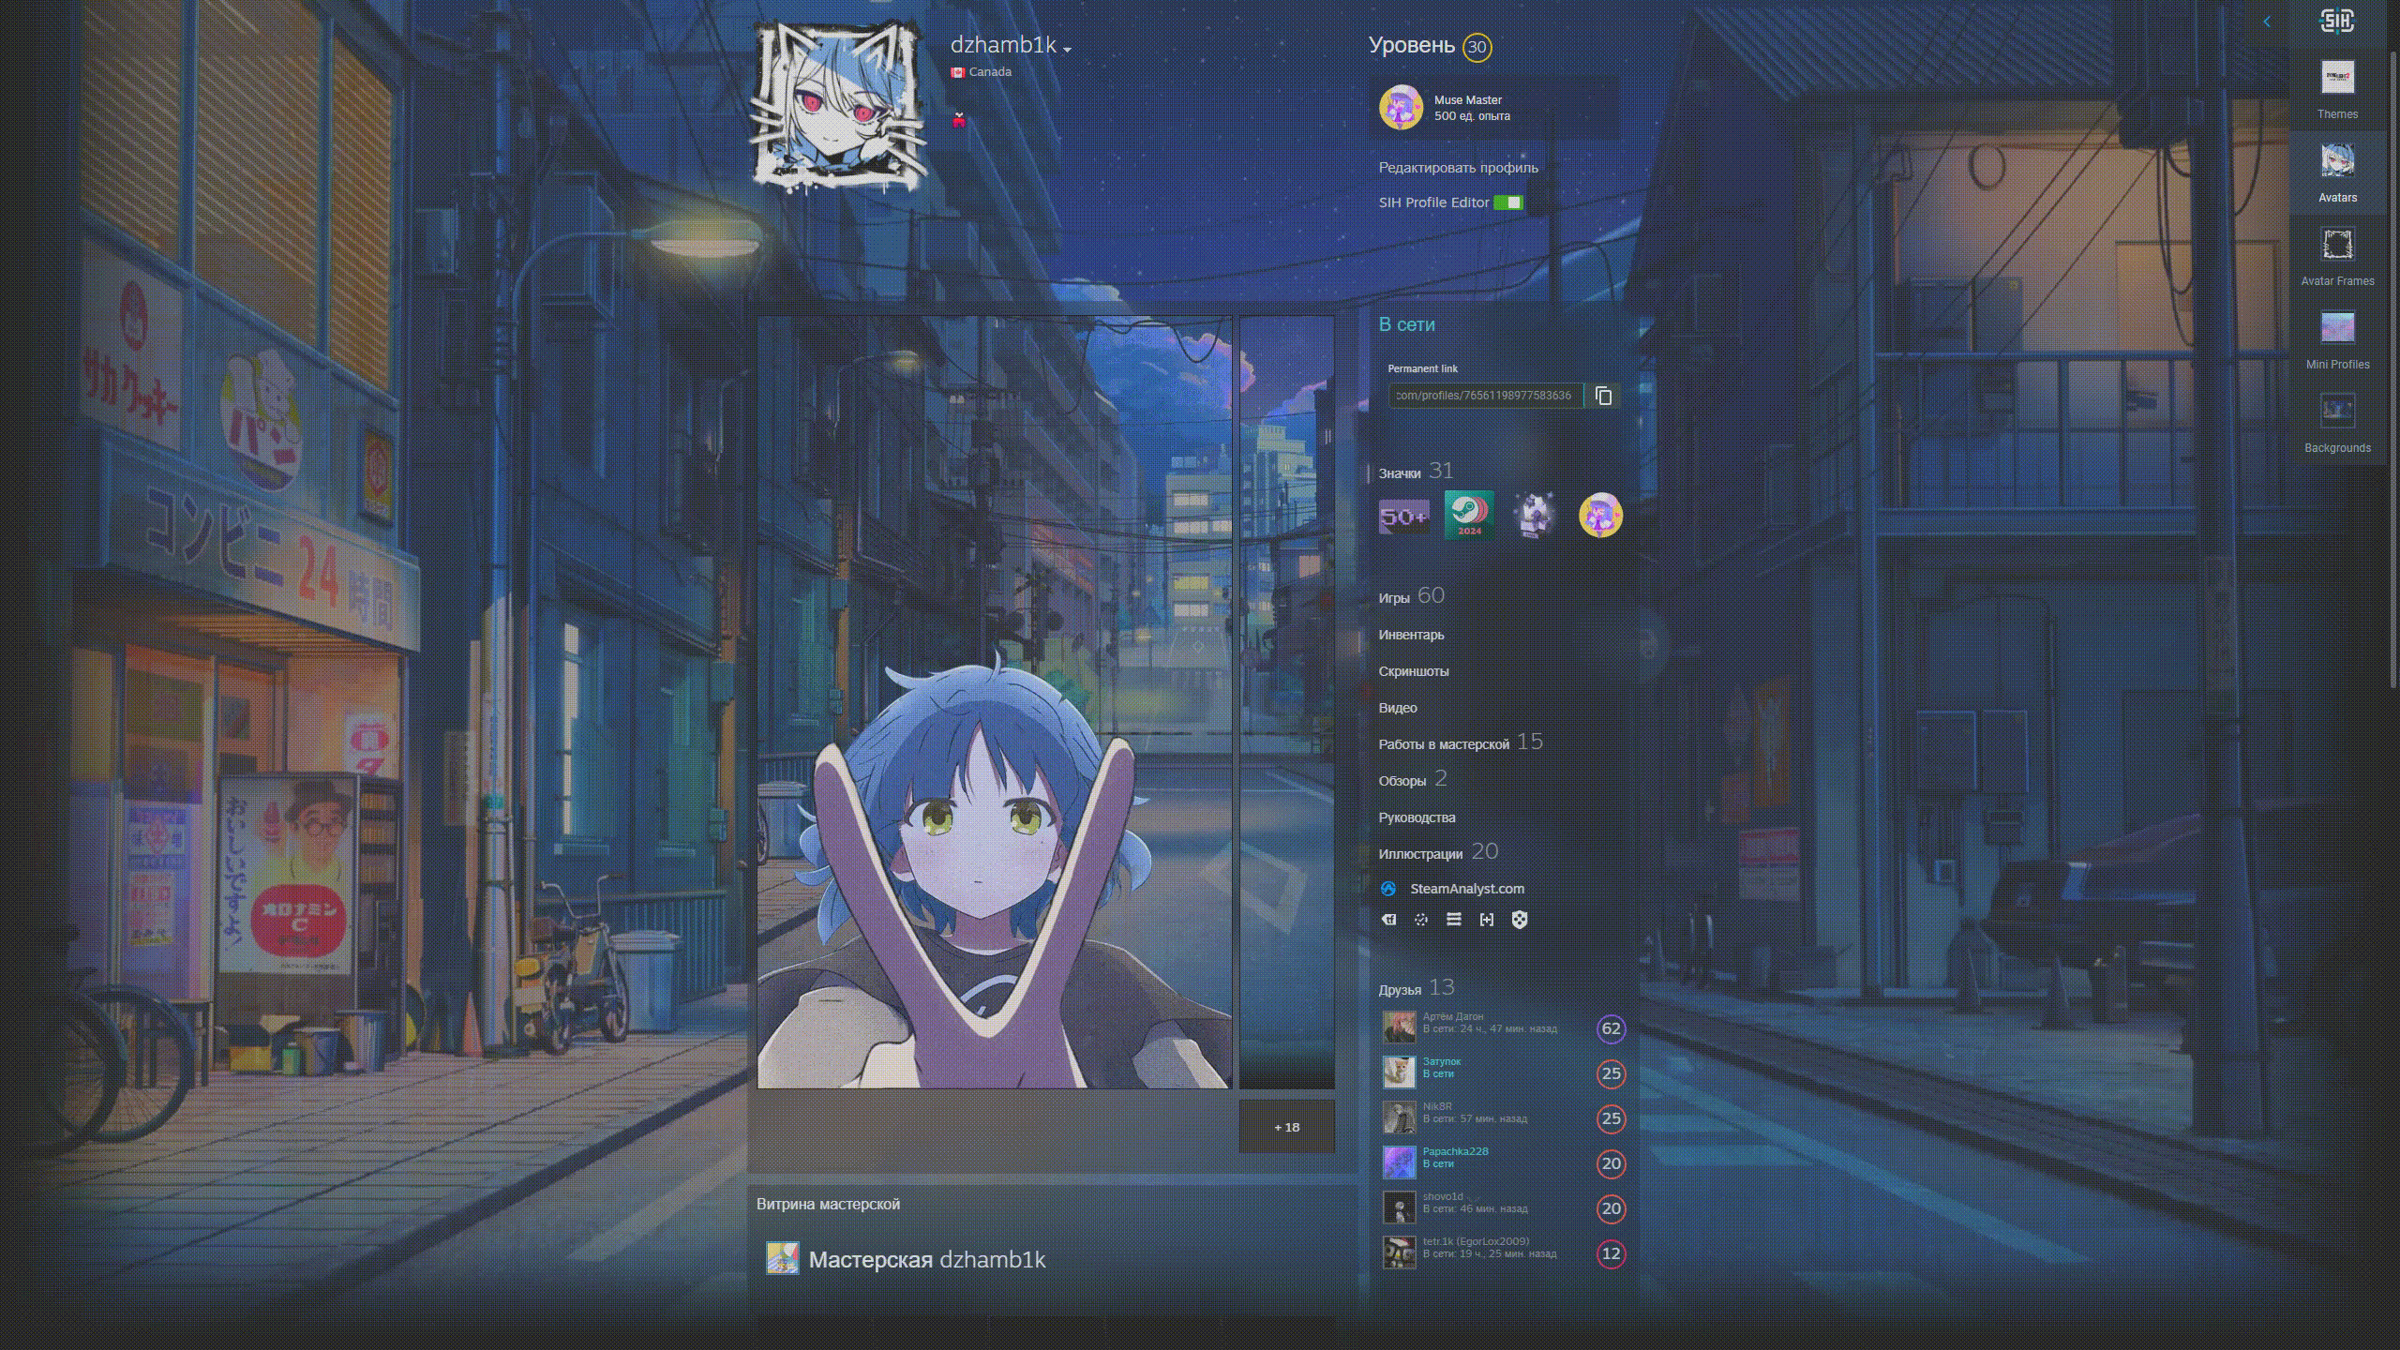Click the 50+ games badge icon
Image resolution: width=2400 pixels, height=1350 pixels.
click(x=1403, y=516)
